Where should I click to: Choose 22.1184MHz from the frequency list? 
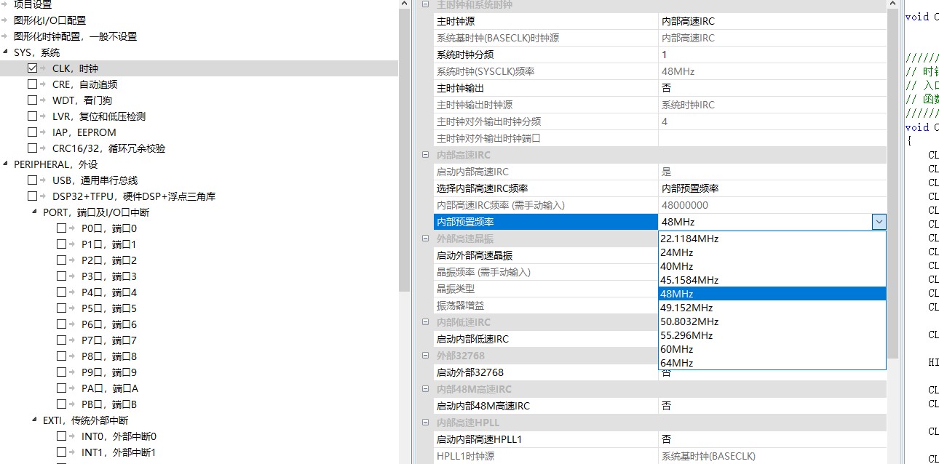tap(772, 239)
